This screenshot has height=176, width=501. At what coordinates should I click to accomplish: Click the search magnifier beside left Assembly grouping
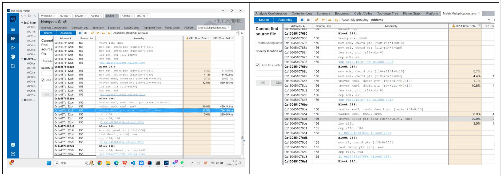[x=242, y=33]
